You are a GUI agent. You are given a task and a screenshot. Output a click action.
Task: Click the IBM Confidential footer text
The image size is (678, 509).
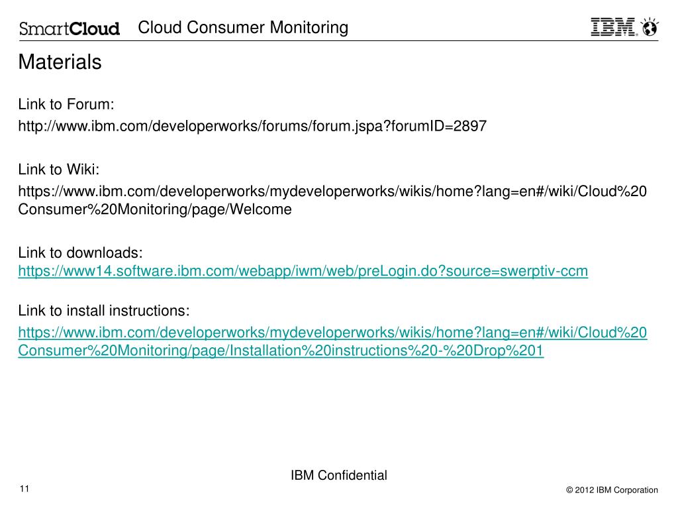coord(338,475)
